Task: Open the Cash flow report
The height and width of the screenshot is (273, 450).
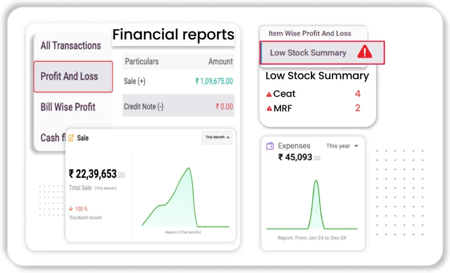Action: click(x=50, y=138)
